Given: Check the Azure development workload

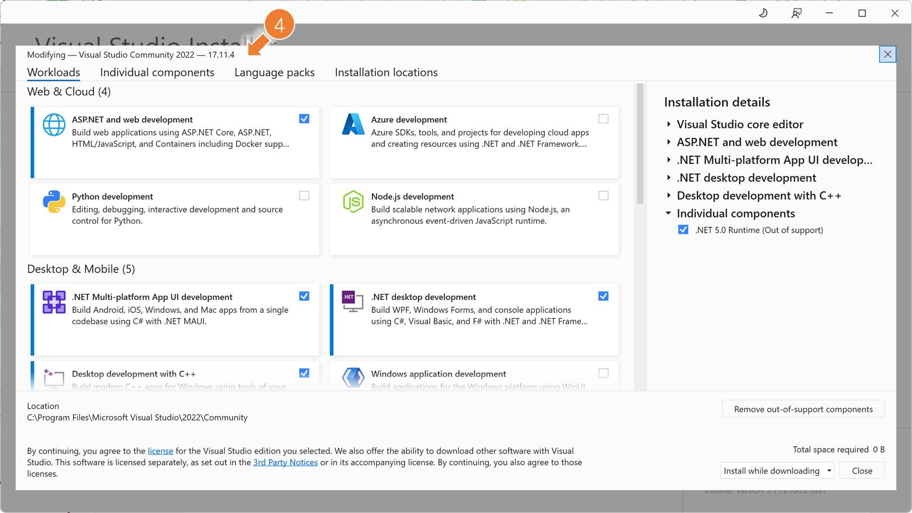Looking at the screenshot, I should (x=603, y=119).
